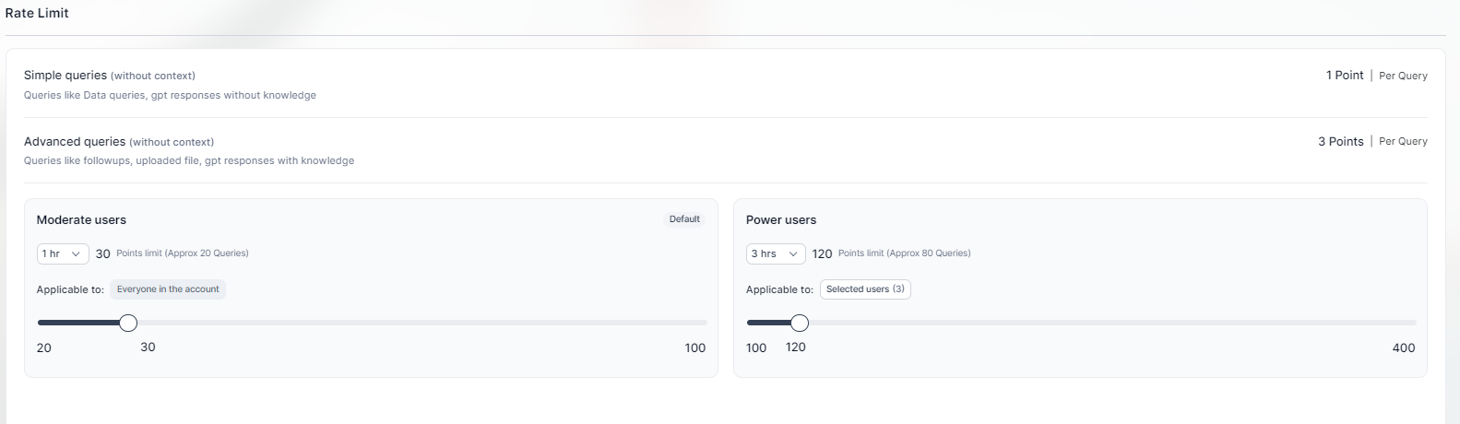1460x424 pixels.
Task: Click the "3 Points" per query label
Action: [x=1340, y=141]
